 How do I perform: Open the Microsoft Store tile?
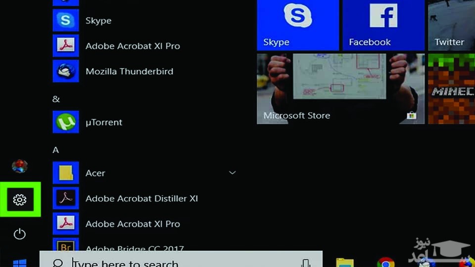point(340,89)
